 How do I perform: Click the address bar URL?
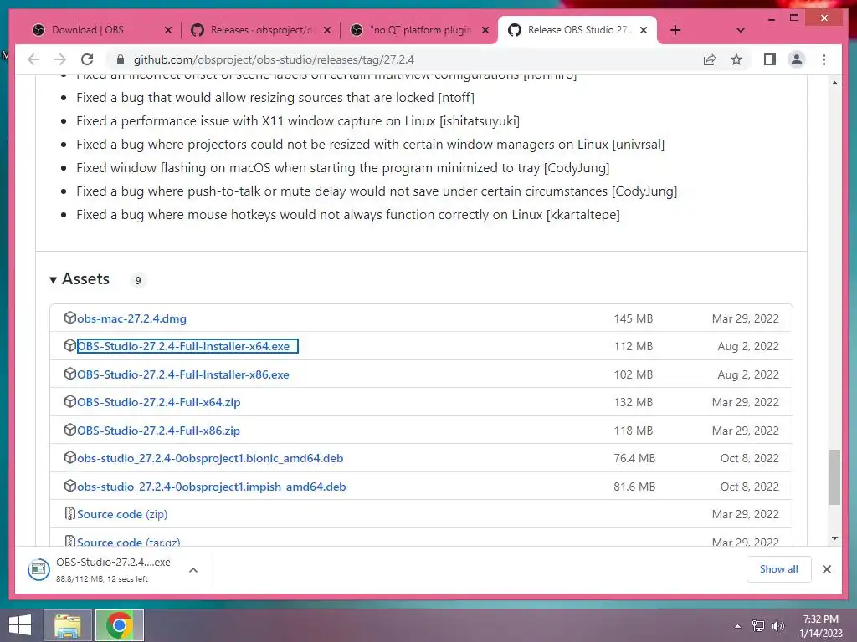pyautogui.click(x=274, y=59)
